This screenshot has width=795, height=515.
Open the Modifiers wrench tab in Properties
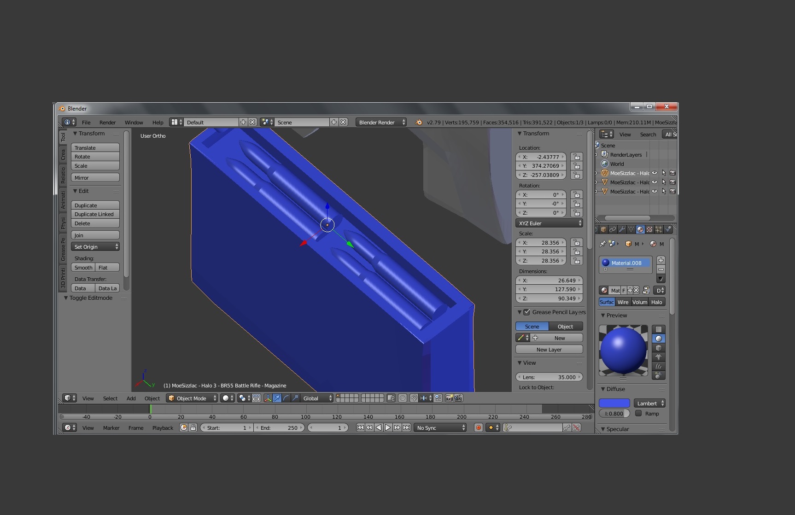coord(622,229)
